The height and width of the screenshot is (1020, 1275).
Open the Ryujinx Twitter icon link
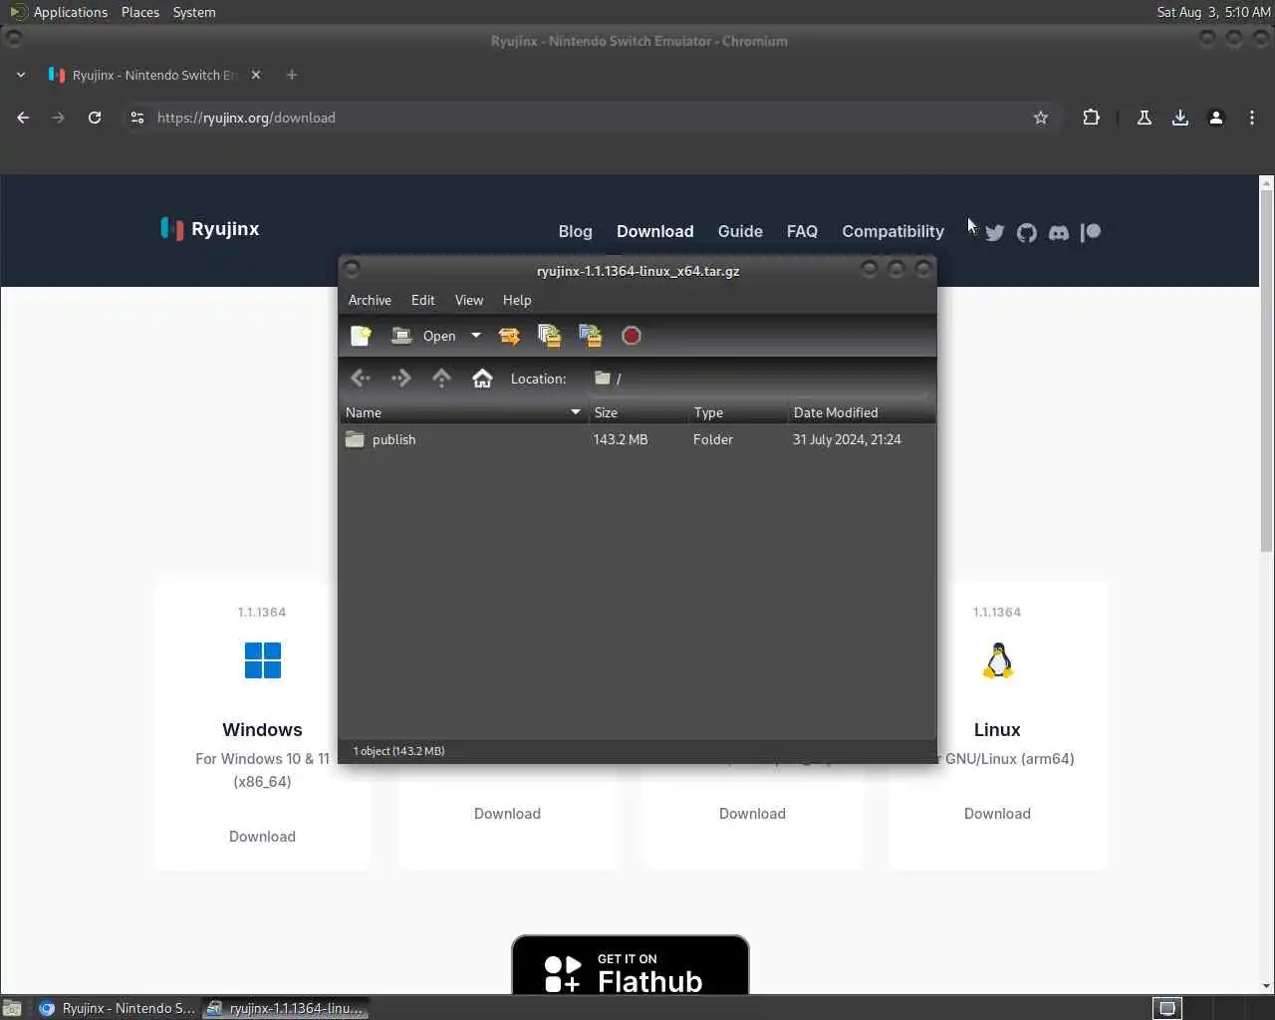(x=995, y=232)
